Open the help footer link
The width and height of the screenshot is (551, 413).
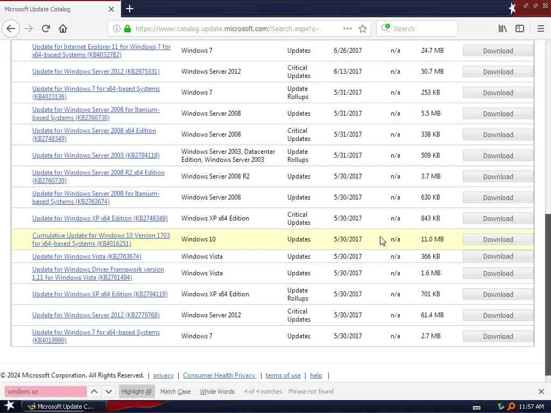click(316, 375)
